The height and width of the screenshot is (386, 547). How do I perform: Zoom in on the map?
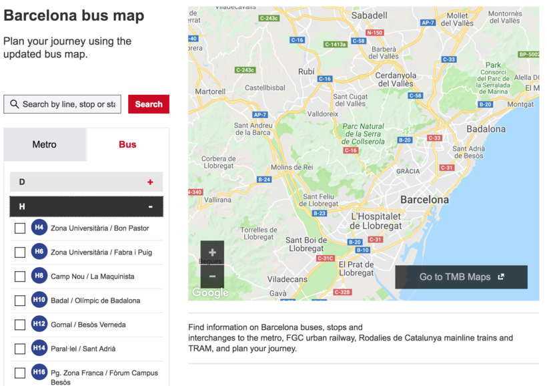pyautogui.click(x=212, y=252)
